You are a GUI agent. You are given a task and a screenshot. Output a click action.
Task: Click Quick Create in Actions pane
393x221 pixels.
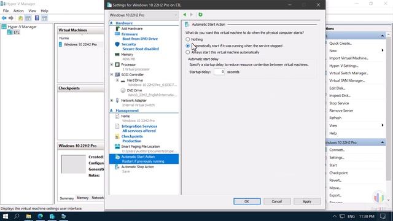point(340,44)
